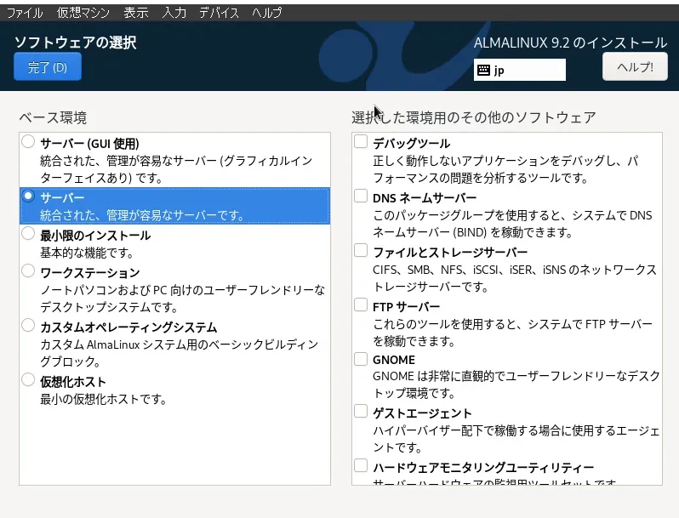Open the 入力 menu
This screenshot has height=518, width=679.
[x=174, y=13]
